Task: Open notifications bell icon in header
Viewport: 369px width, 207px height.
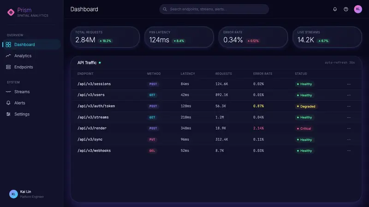Action: tap(335, 9)
